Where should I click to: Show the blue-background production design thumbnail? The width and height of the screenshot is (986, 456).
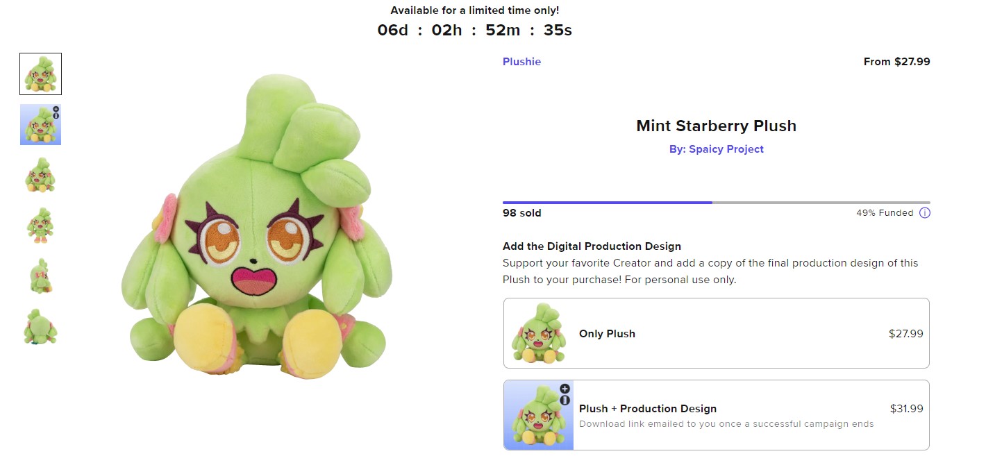pos(39,125)
